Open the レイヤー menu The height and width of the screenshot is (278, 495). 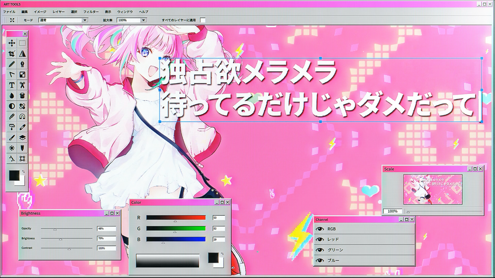coord(59,12)
